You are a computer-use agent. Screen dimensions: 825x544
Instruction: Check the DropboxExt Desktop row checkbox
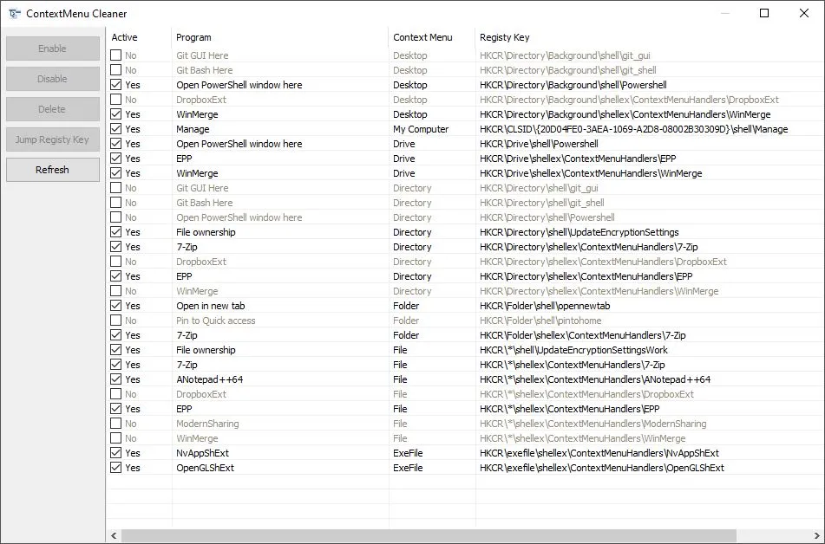coord(115,100)
